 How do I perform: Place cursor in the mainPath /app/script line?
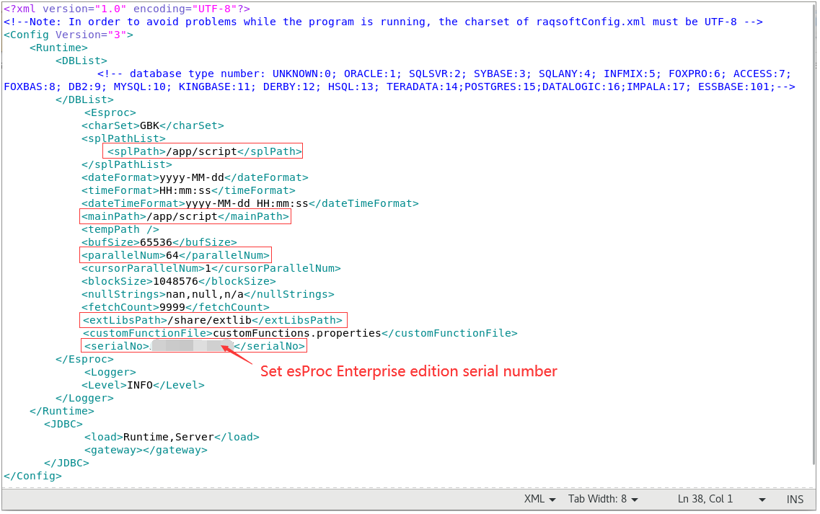(185, 216)
